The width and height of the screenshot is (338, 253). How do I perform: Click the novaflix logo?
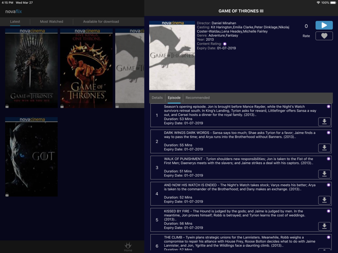coord(14,12)
